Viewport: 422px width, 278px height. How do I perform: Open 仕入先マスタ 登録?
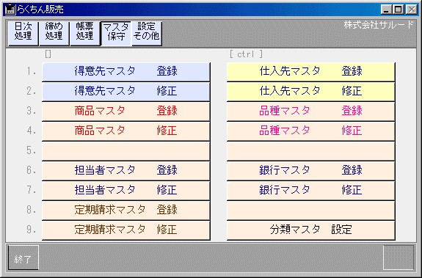[x=311, y=72]
